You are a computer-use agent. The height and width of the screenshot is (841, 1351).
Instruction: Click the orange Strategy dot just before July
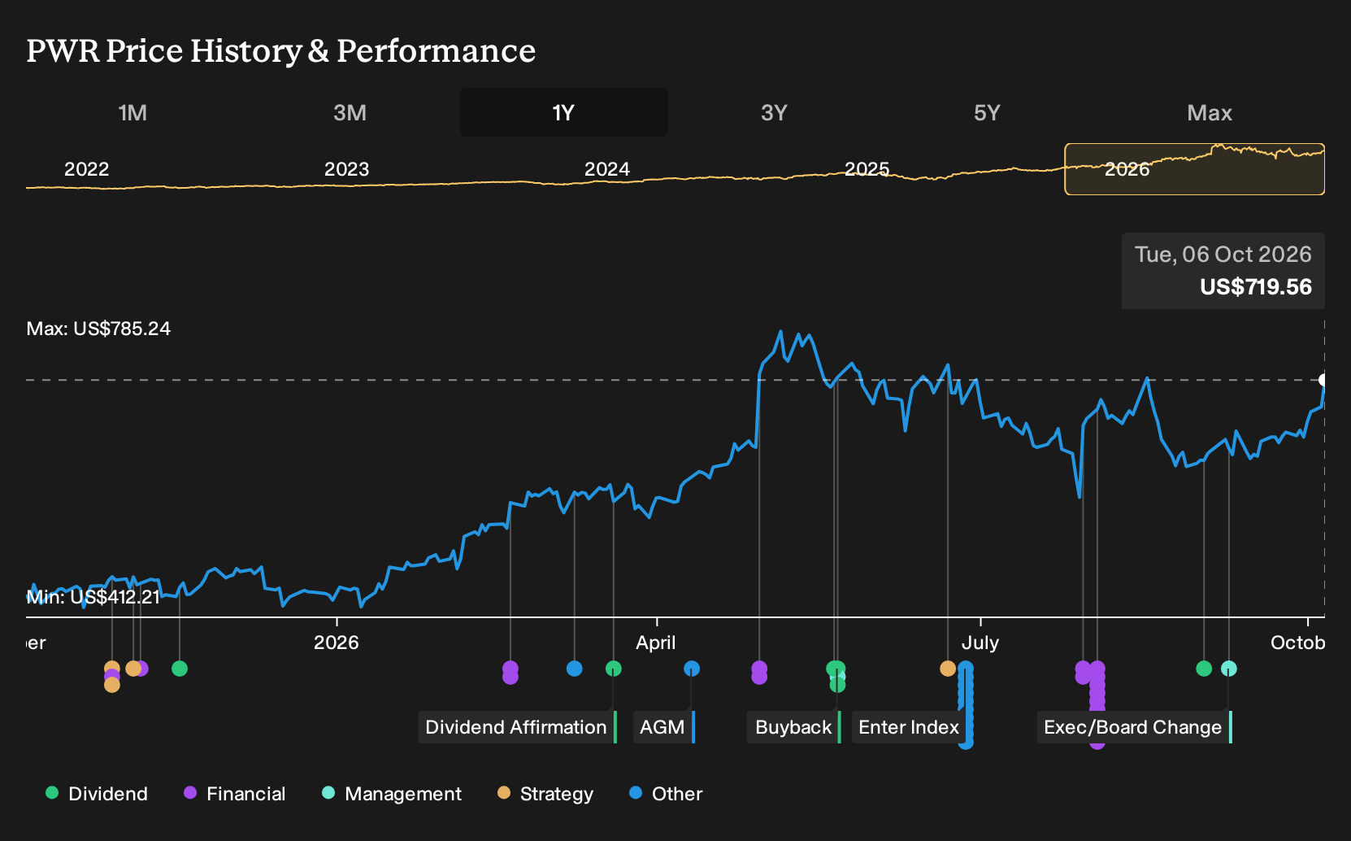tap(948, 669)
